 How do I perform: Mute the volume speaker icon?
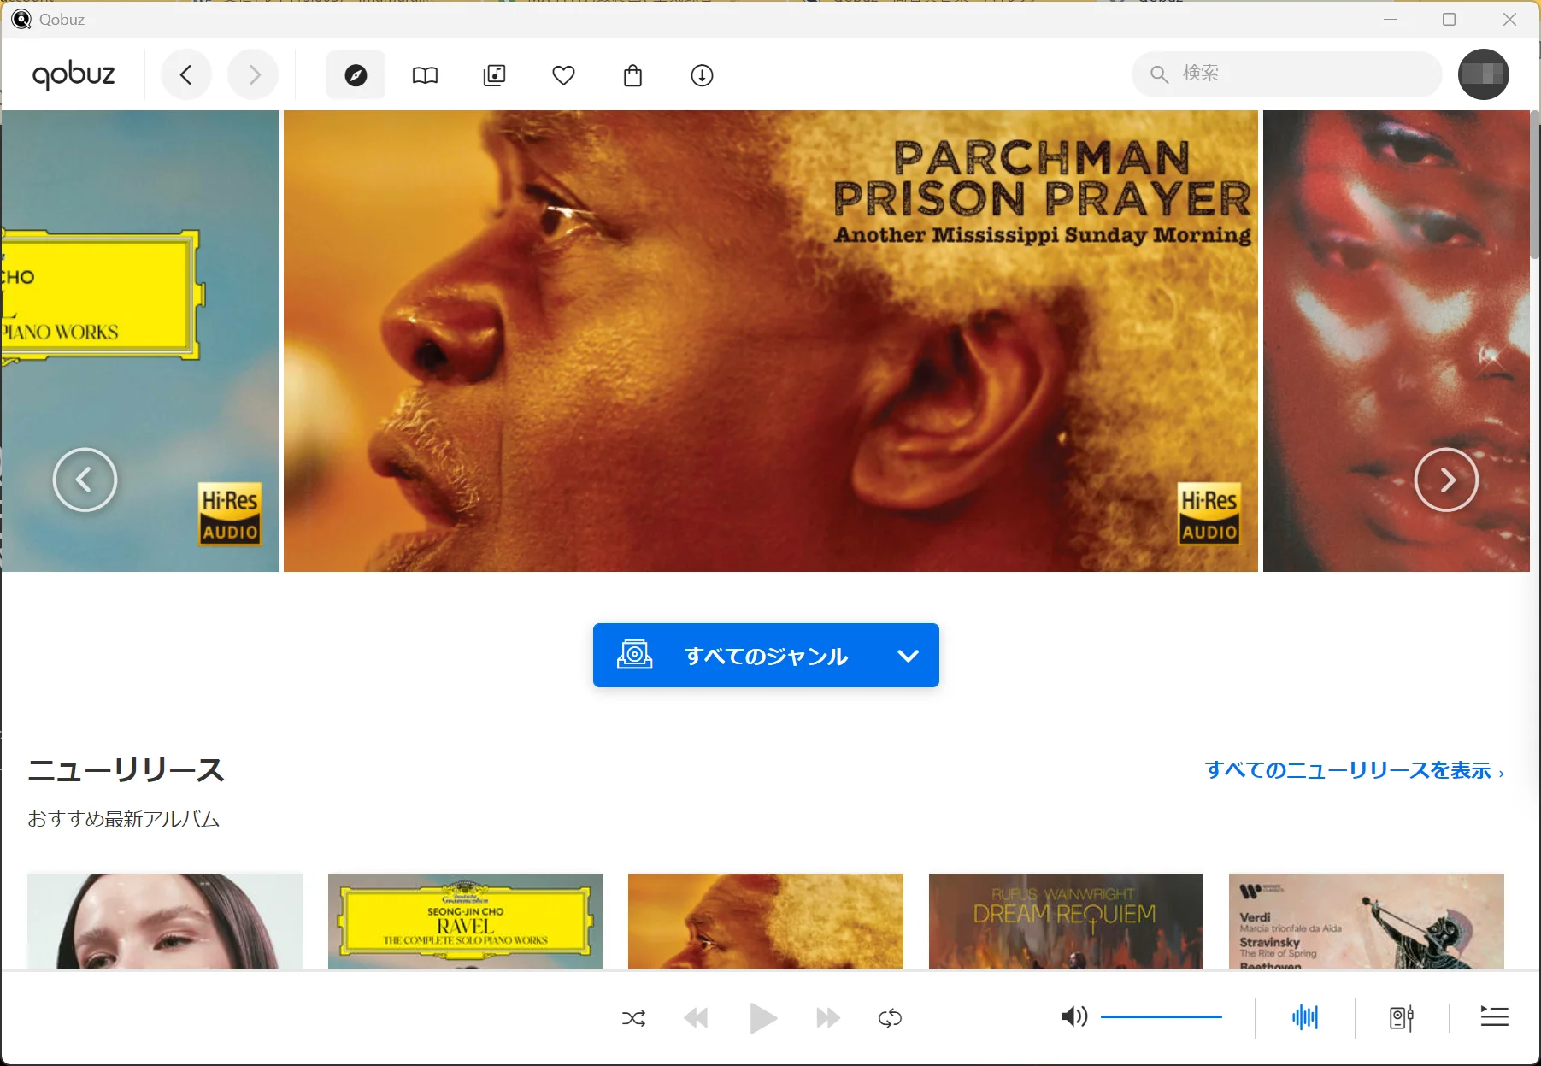(x=1073, y=1016)
